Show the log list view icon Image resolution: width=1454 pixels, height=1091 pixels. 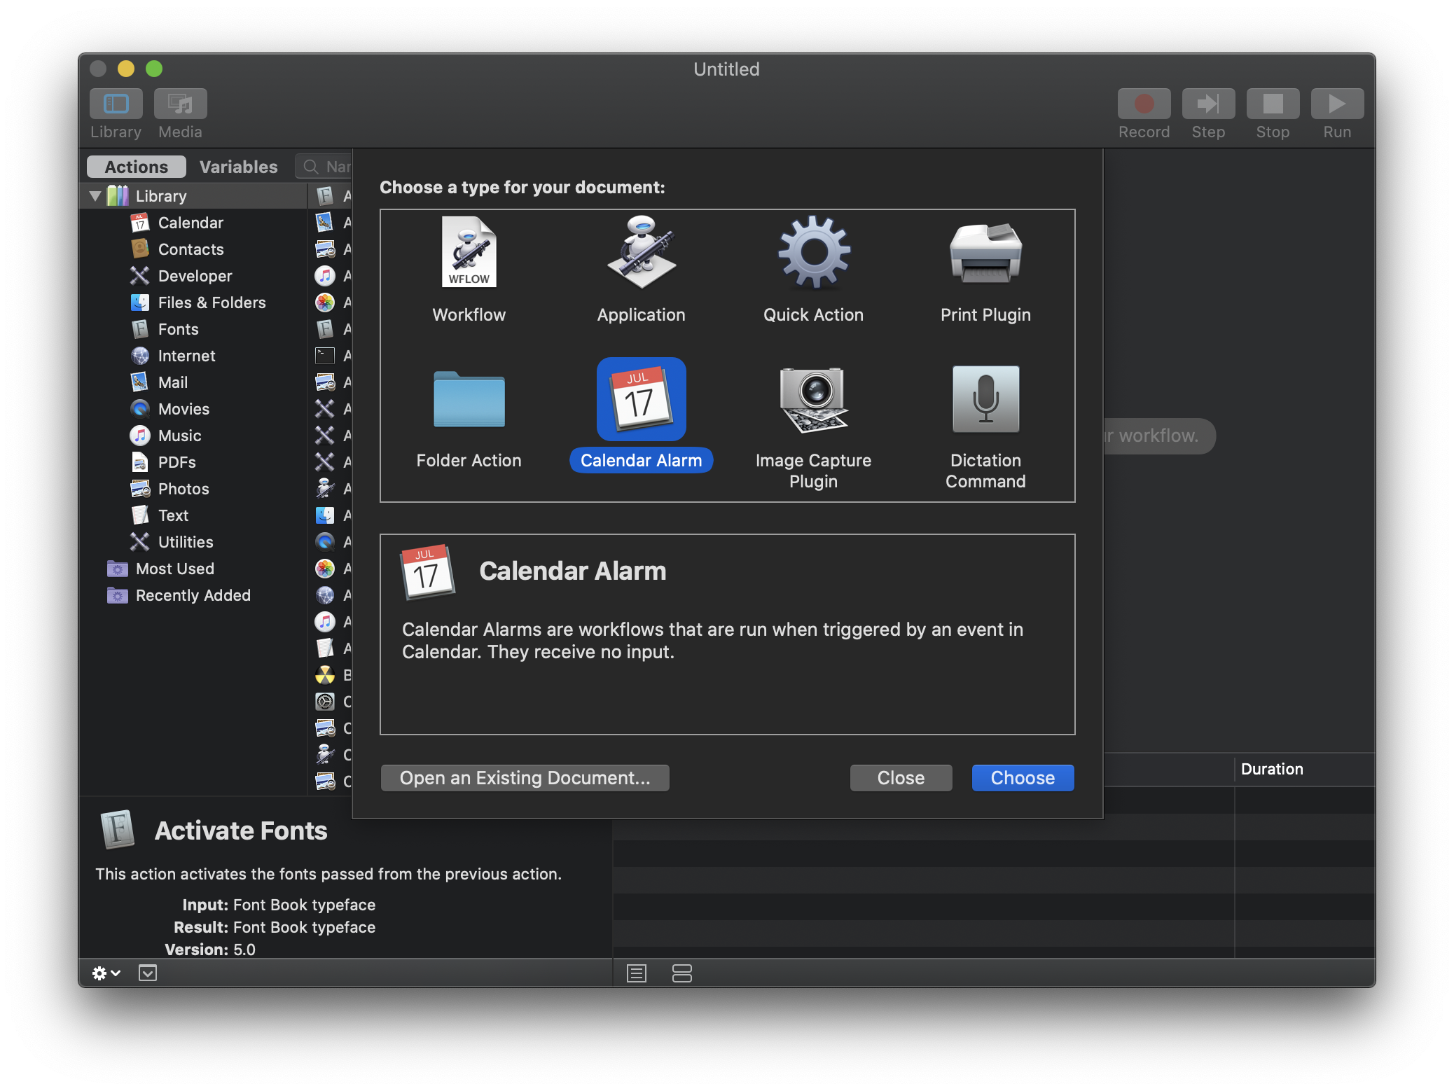coord(637,973)
